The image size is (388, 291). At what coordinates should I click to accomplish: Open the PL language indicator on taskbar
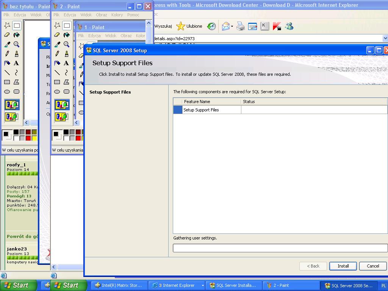tap(383, 286)
